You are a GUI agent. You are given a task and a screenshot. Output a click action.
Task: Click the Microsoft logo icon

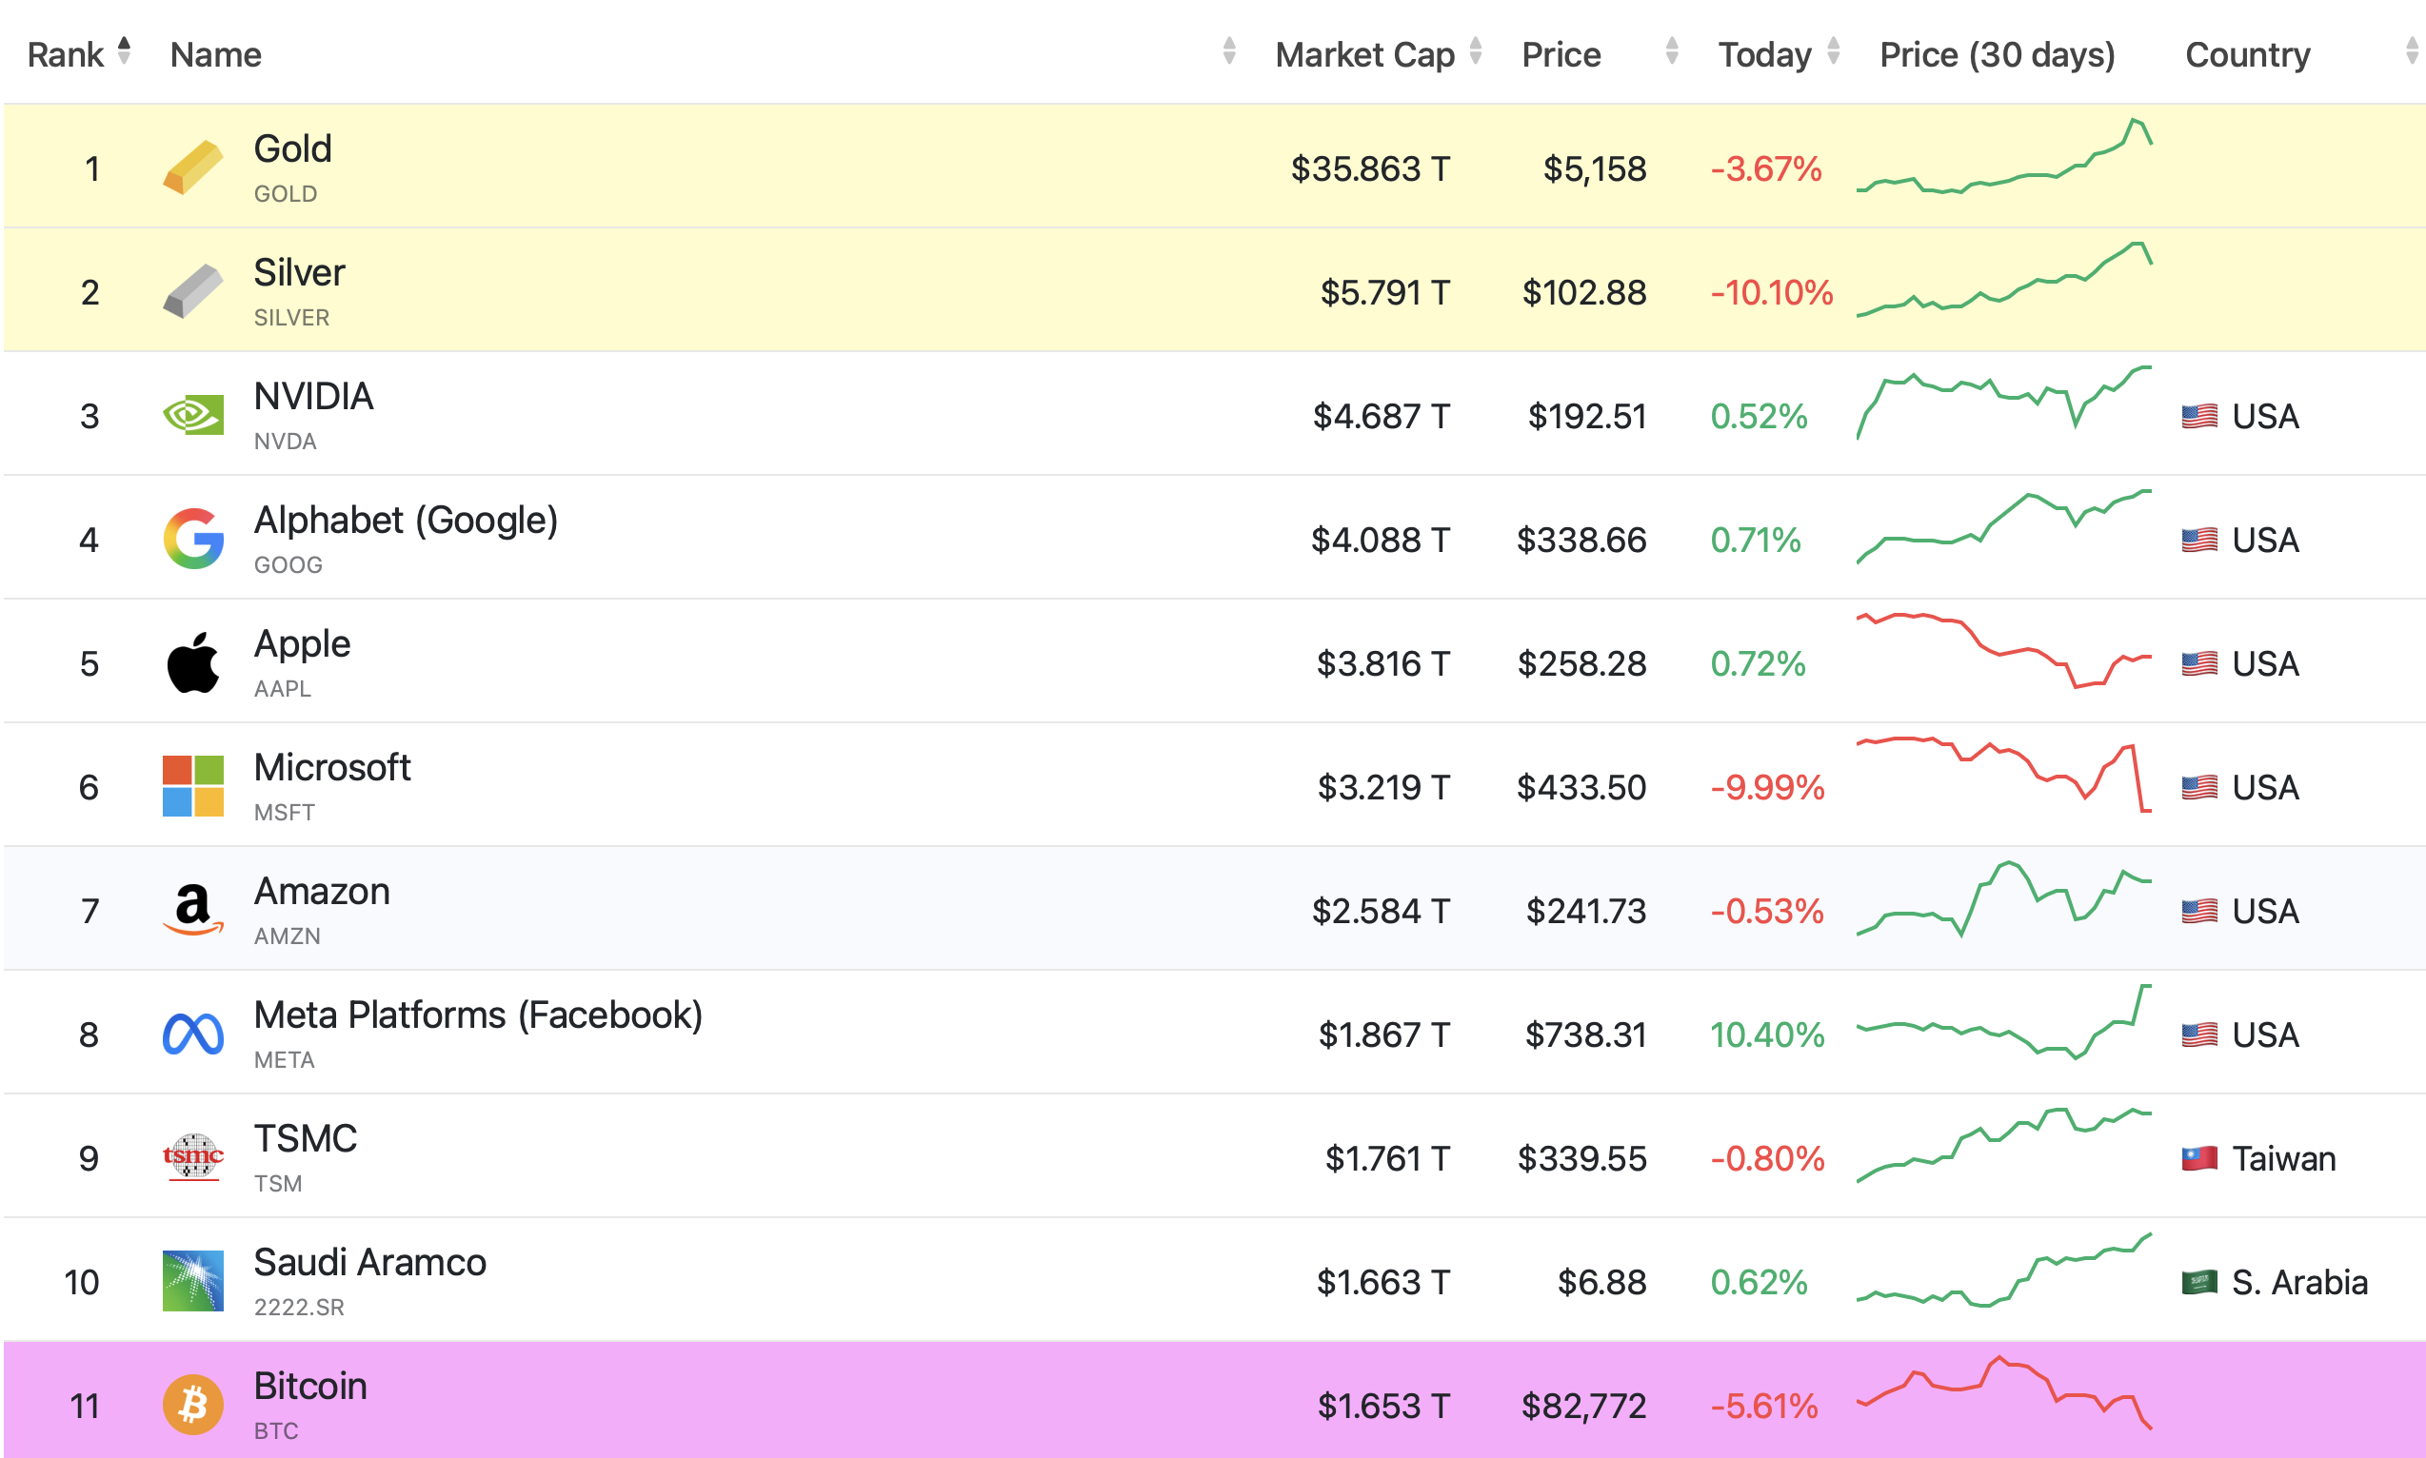[x=192, y=786]
